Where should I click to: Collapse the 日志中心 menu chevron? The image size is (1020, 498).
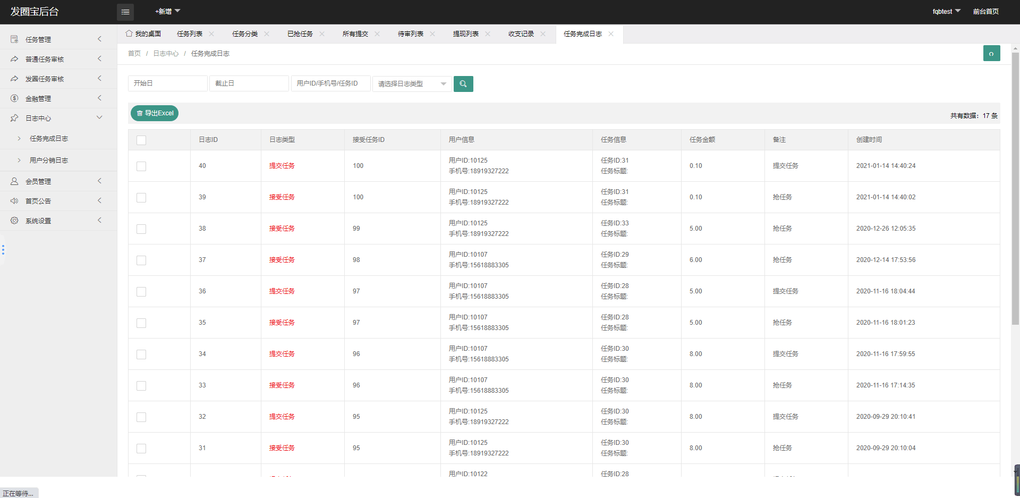(99, 117)
